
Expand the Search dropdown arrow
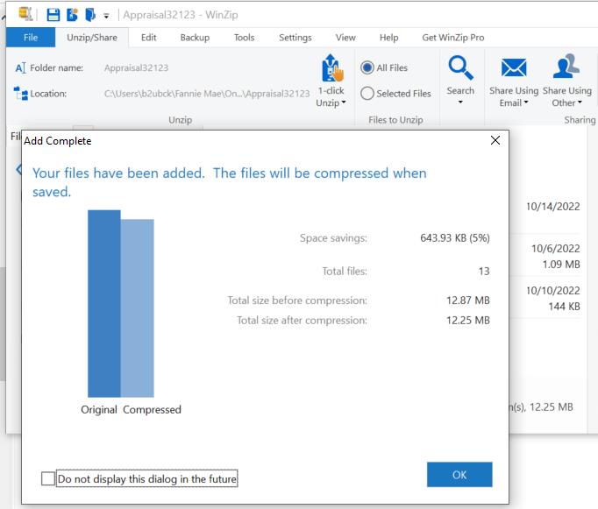click(x=460, y=103)
